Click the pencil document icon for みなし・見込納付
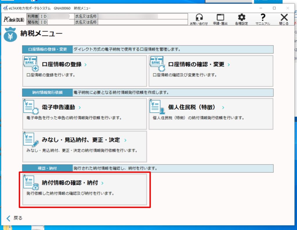This screenshot has width=297, height=230. tap(31, 140)
